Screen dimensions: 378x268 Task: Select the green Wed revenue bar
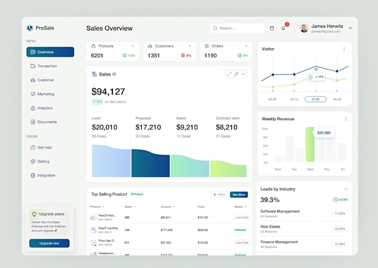[310, 144]
